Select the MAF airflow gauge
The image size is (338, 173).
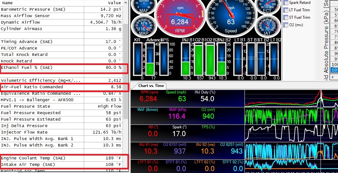[x=144, y=6]
